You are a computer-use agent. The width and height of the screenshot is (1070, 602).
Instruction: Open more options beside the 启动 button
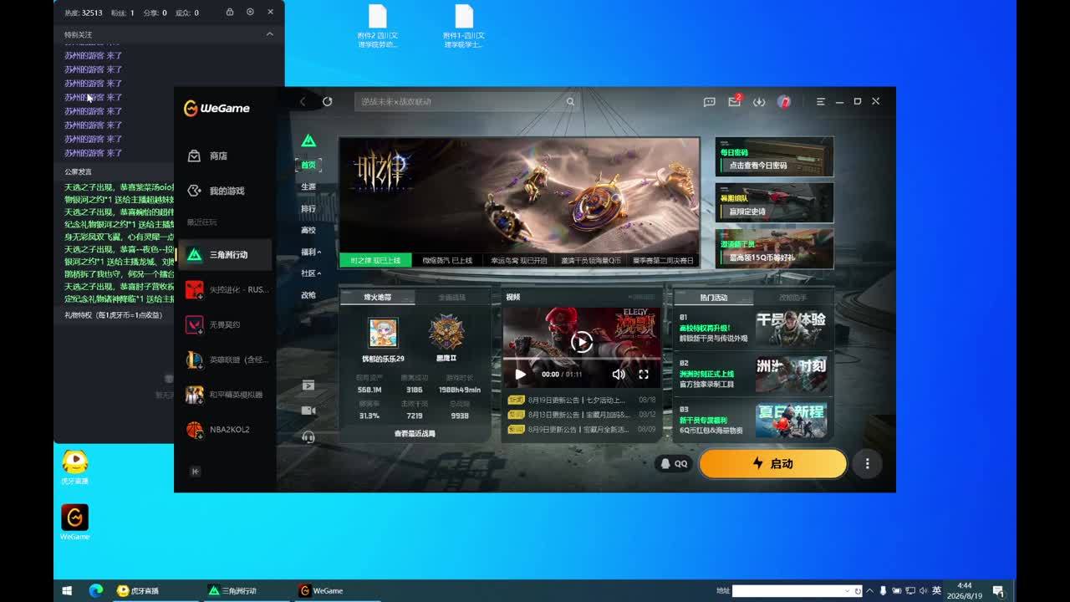[868, 464]
